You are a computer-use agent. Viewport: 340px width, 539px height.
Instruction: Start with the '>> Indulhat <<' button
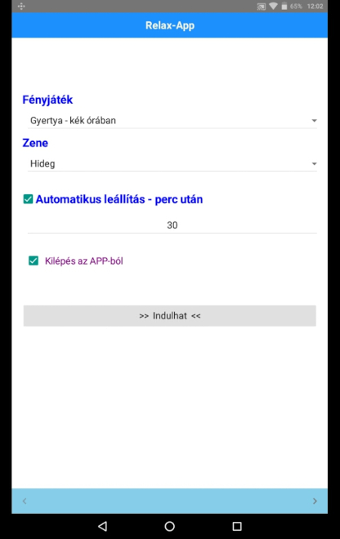(x=170, y=315)
